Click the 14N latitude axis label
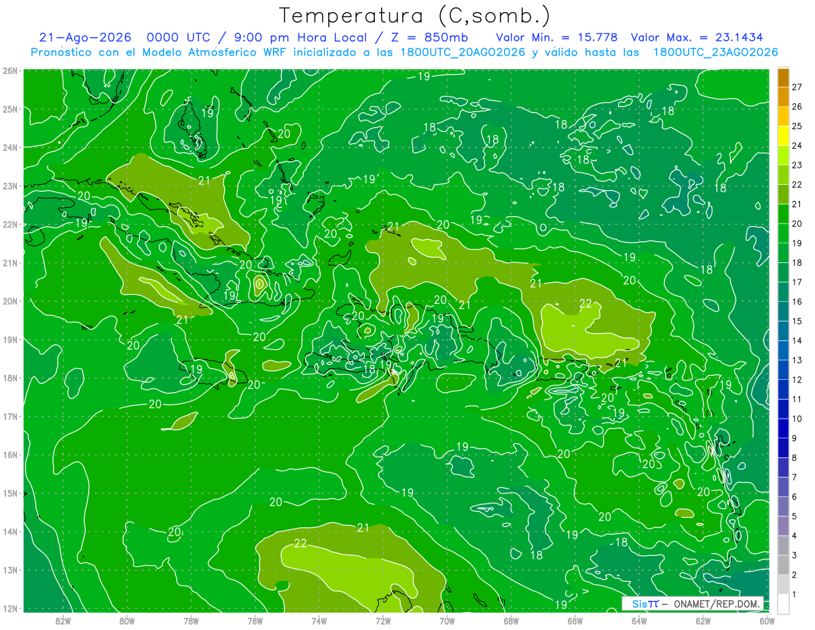Viewport: 815px width, 630px height. click(10, 531)
